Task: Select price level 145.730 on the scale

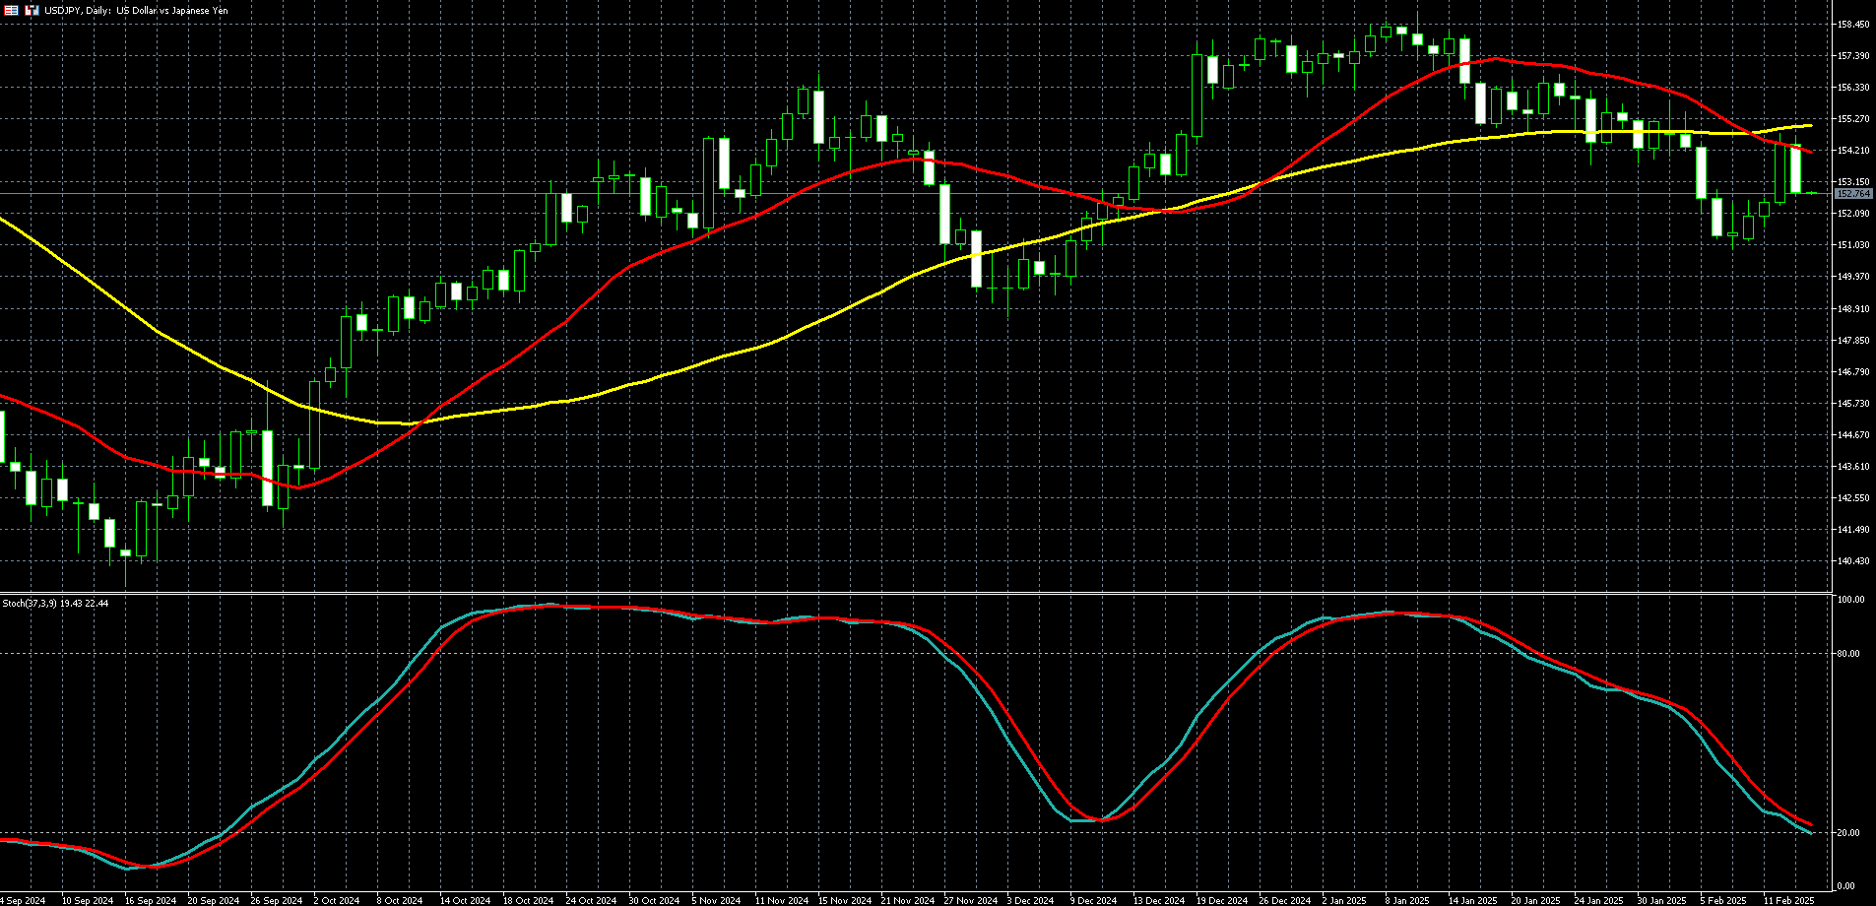Action: 1853,404
